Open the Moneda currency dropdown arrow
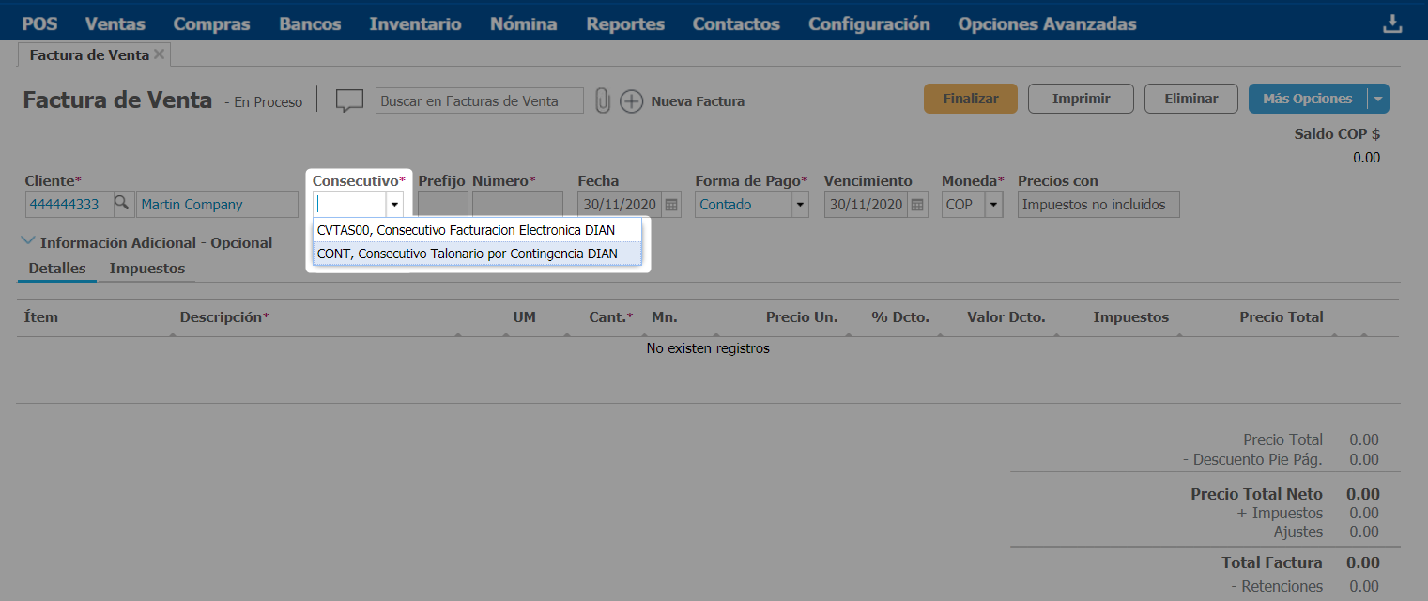Viewport: 1428px width, 601px height. click(994, 205)
